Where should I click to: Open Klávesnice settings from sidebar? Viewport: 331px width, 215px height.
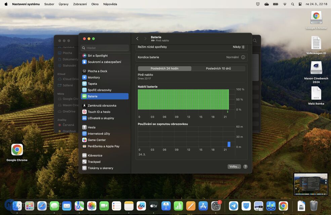point(95,155)
